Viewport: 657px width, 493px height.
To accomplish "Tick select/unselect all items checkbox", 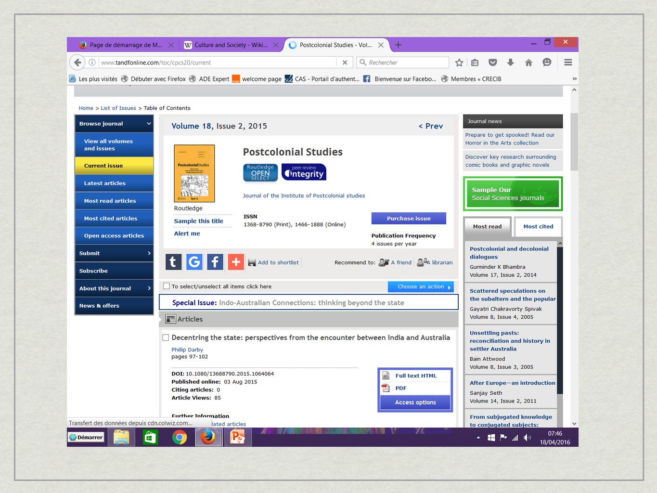I will [167, 286].
